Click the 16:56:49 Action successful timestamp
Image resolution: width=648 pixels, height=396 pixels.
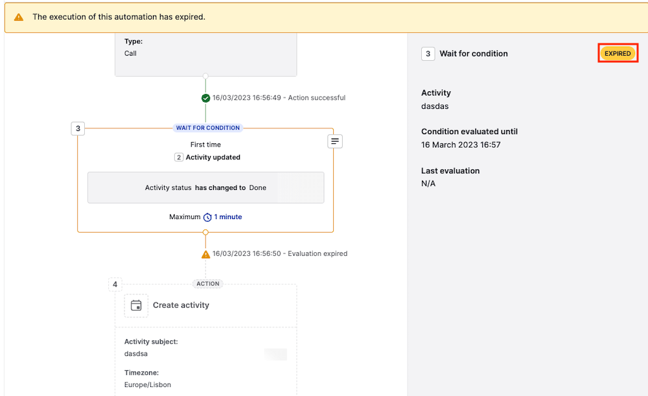(279, 98)
